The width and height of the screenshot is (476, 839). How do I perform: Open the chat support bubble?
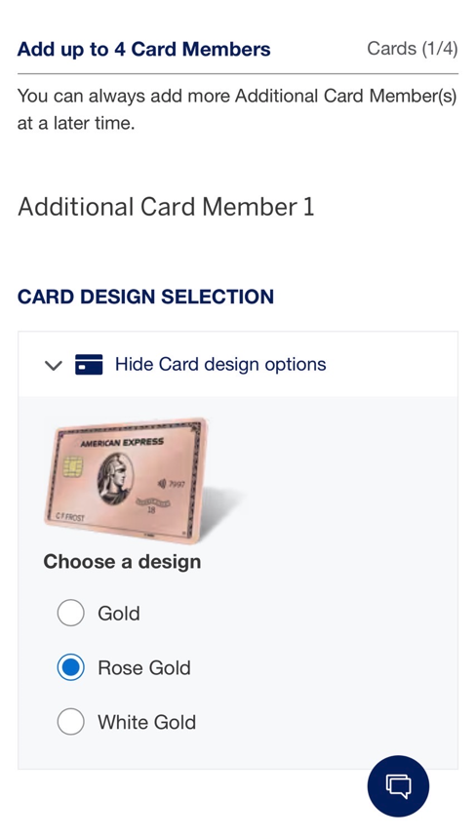coord(398,785)
